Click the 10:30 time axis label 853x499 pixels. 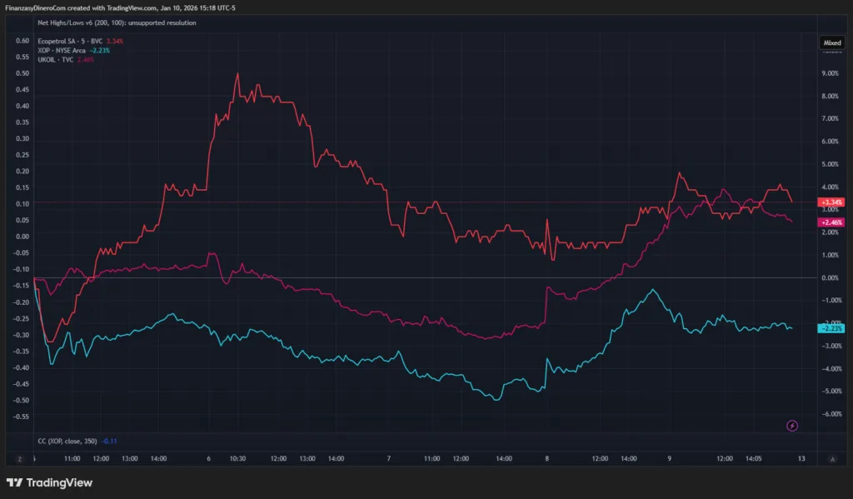click(x=237, y=458)
